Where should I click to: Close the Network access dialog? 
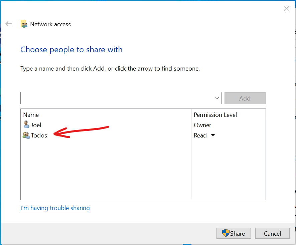(x=287, y=8)
